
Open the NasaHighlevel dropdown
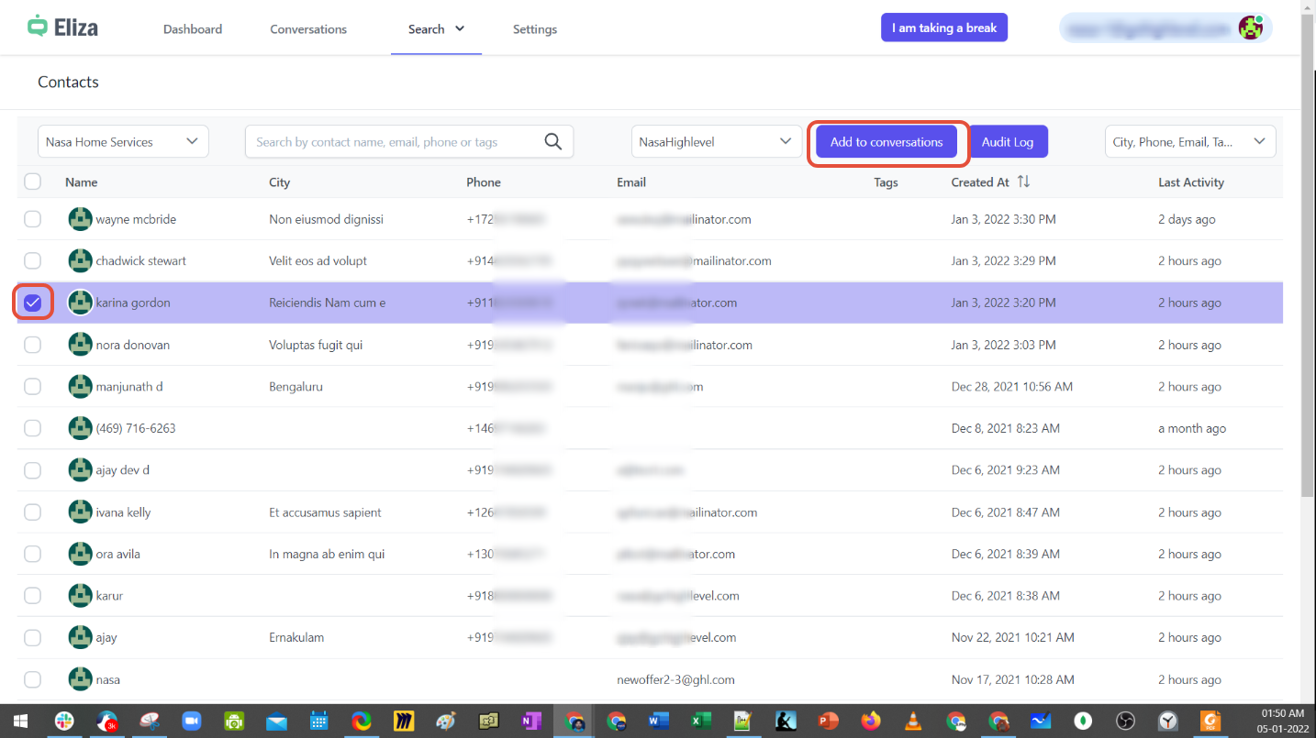coord(716,141)
